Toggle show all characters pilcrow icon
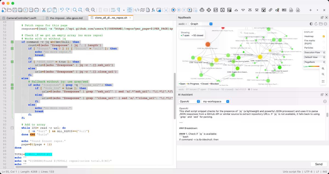 119,10
